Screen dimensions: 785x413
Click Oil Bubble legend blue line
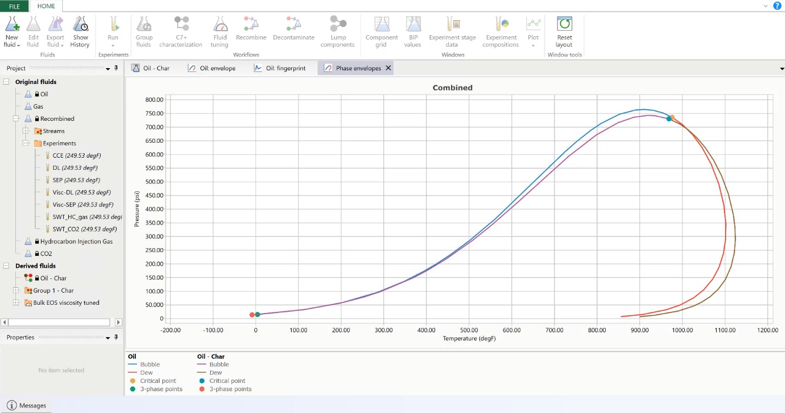133,365
